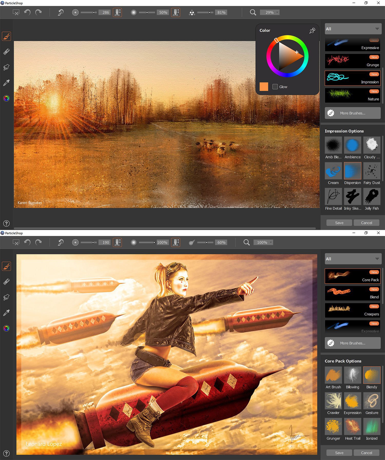Screen dimensions: 385x460
Task: Select Core Pack brush pack
Action: click(352, 276)
